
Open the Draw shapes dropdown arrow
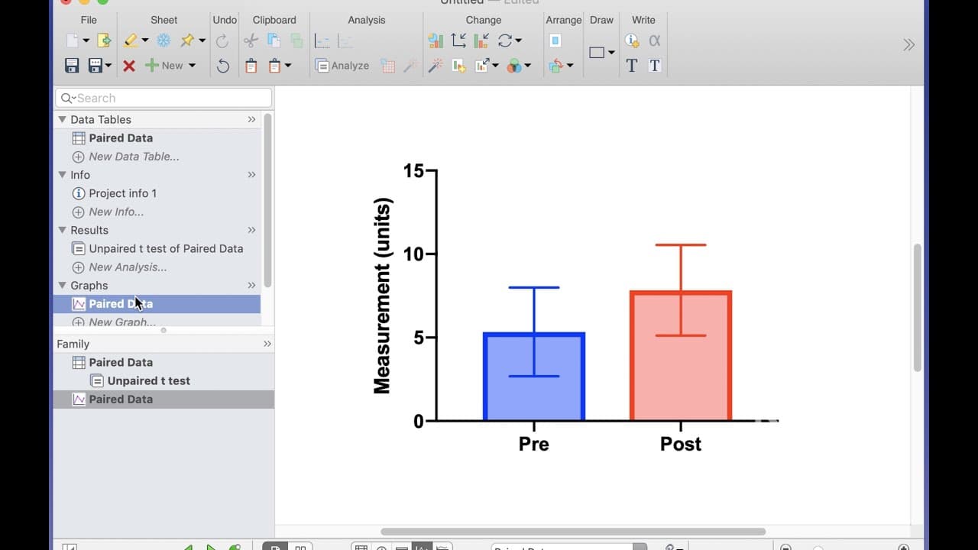(x=611, y=53)
